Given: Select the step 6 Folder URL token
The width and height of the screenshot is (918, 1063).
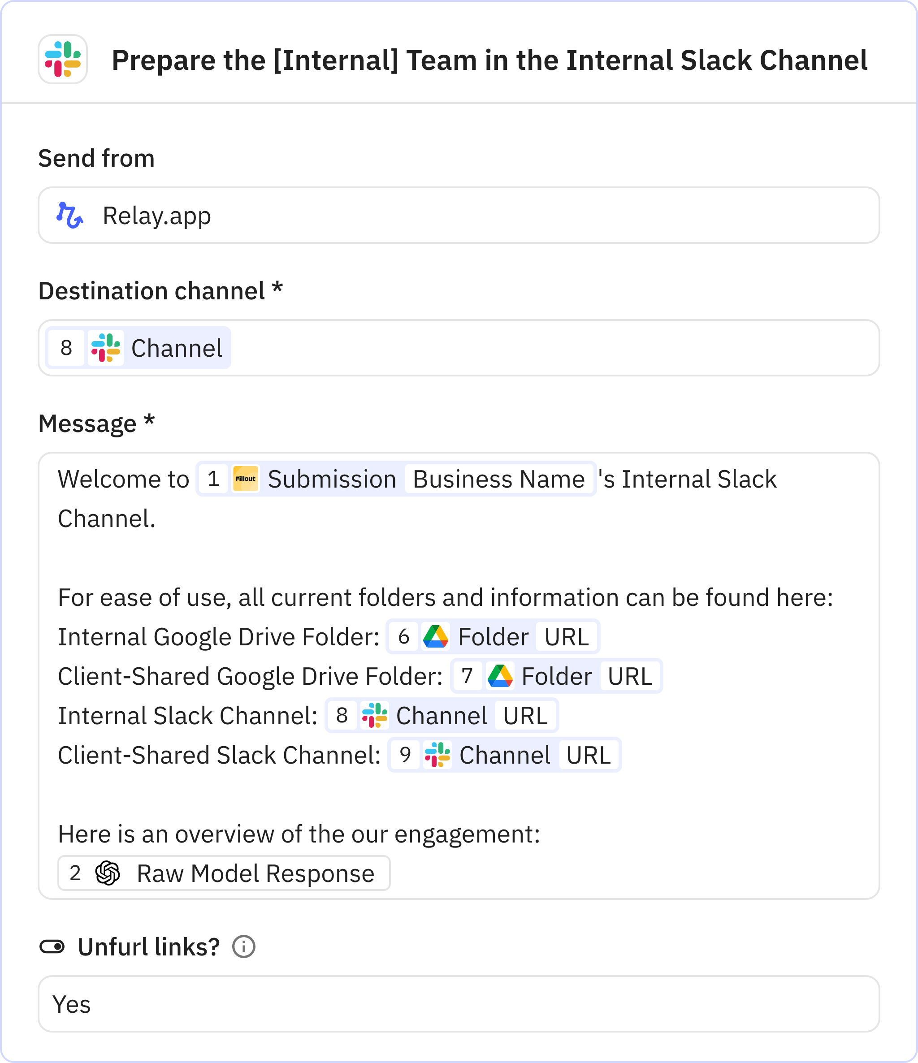Looking at the screenshot, I should (x=493, y=637).
